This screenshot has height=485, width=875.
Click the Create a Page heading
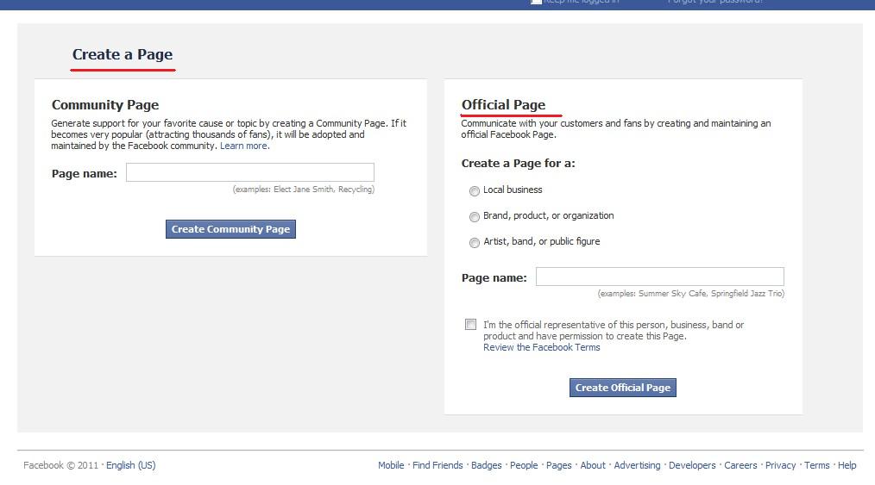[x=123, y=54]
